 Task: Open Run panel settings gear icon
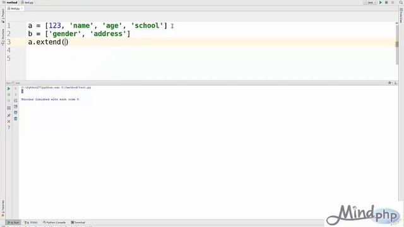pyautogui.click(x=390, y=83)
